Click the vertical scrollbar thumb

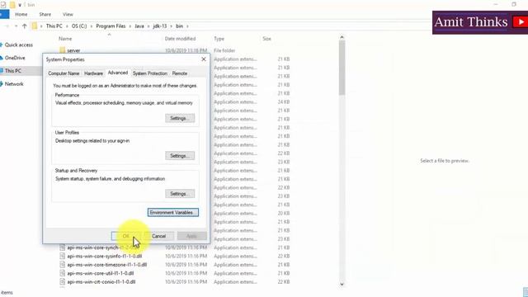tap(342, 68)
